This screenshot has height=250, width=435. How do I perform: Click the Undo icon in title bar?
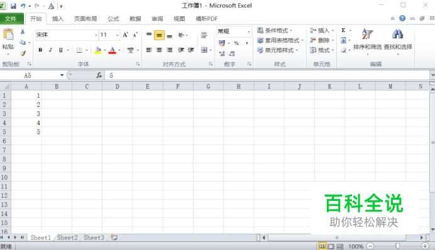[23, 6]
